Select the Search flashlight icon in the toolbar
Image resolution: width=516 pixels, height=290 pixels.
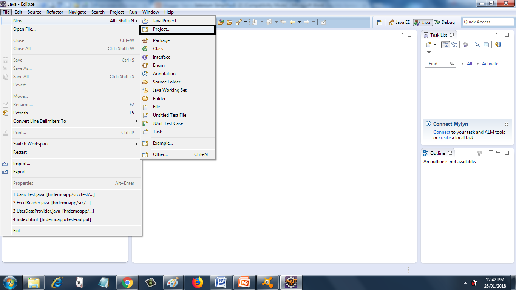click(238, 22)
